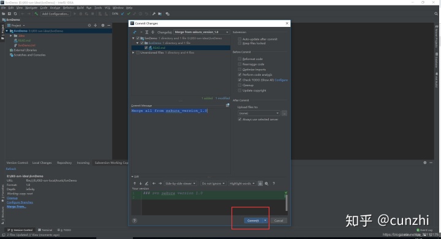Enable Auto-update after commit checkbox
Image resolution: width=441 pixels, height=239 pixels.
point(239,39)
